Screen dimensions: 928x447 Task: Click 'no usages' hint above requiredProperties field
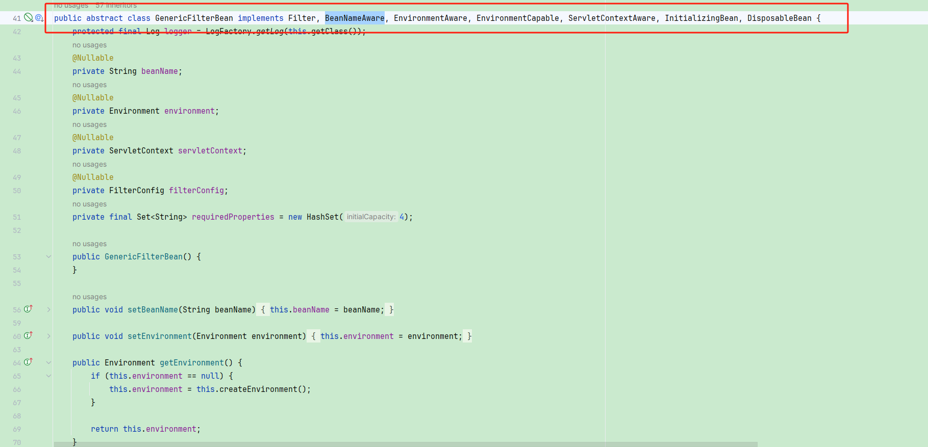click(90, 204)
